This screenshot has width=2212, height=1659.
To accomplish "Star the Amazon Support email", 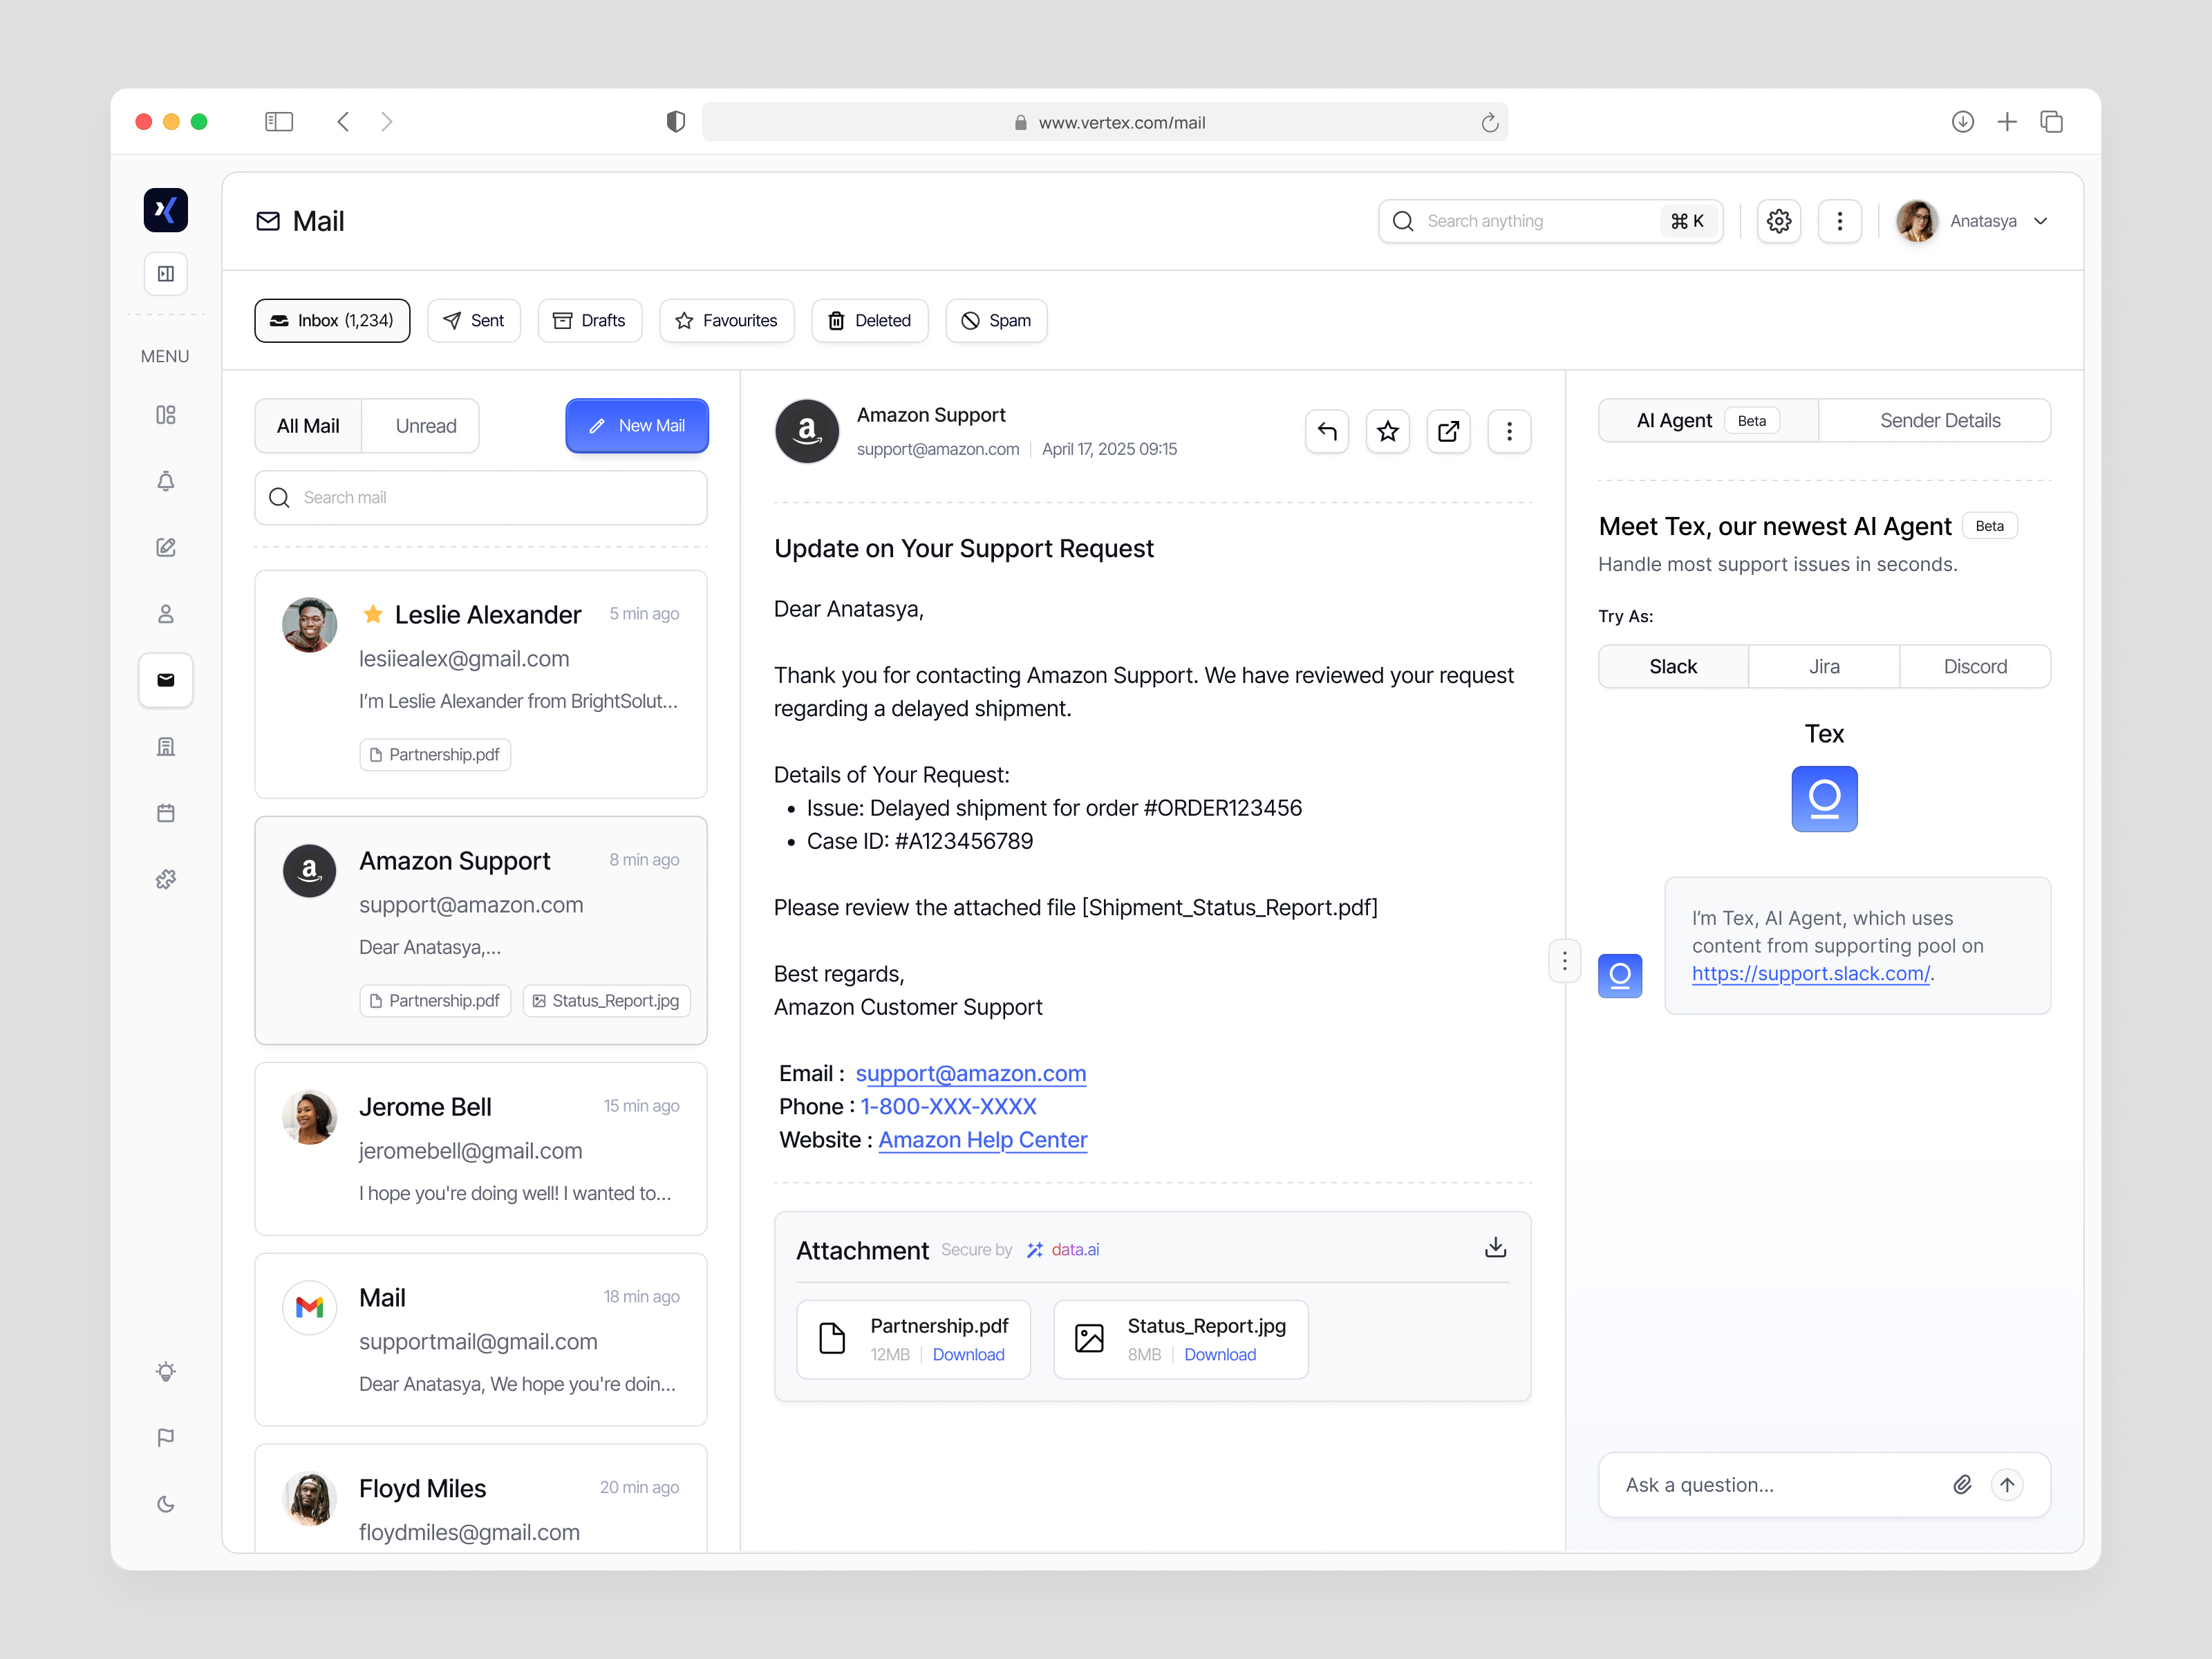I will (x=1387, y=431).
